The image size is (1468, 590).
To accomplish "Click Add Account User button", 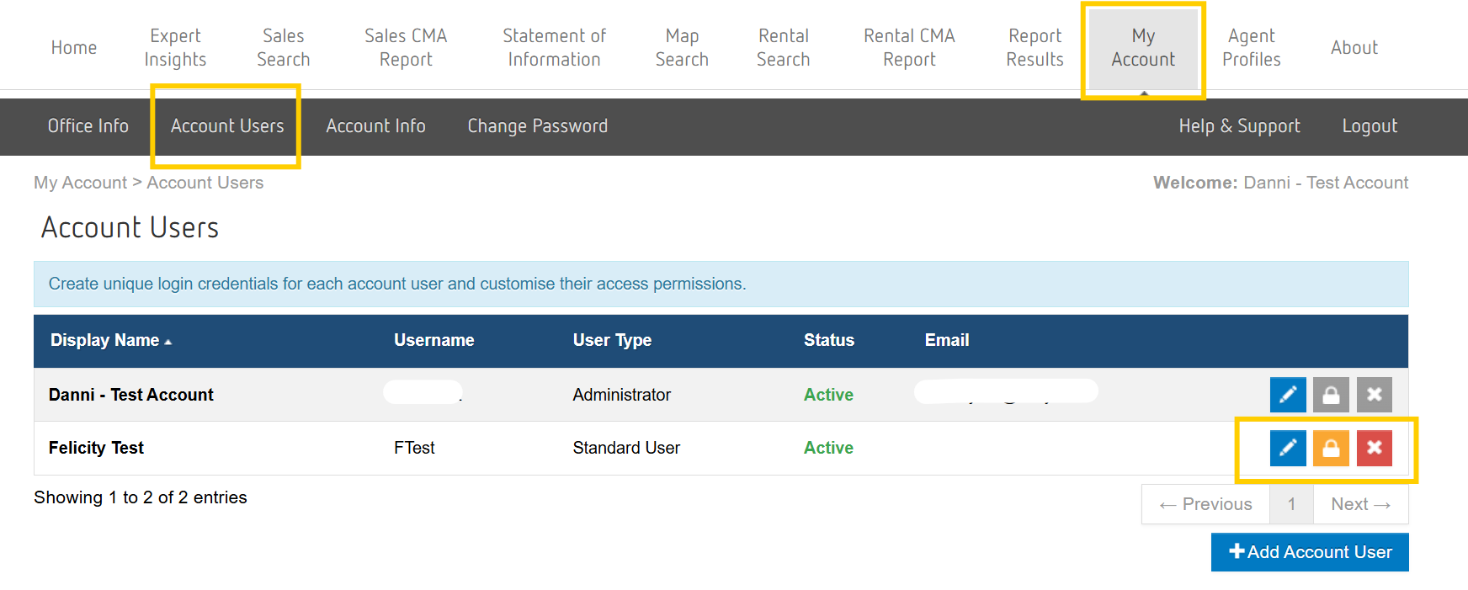I will (x=1310, y=552).
